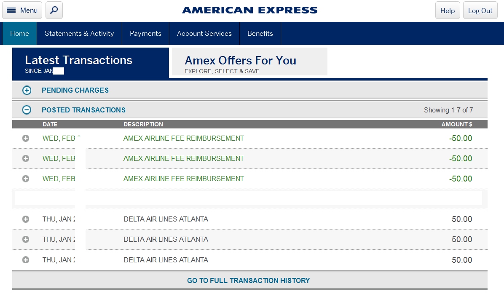Expand the first Delta Air Lines Atlanta row
This screenshot has height=299, width=504.
click(x=26, y=219)
